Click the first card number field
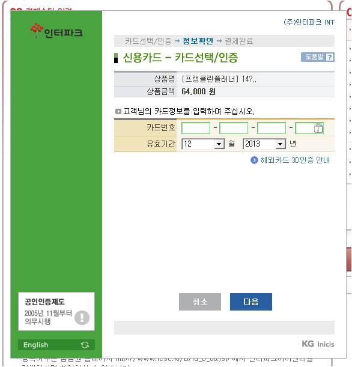This screenshot has height=367, width=352. click(196, 128)
